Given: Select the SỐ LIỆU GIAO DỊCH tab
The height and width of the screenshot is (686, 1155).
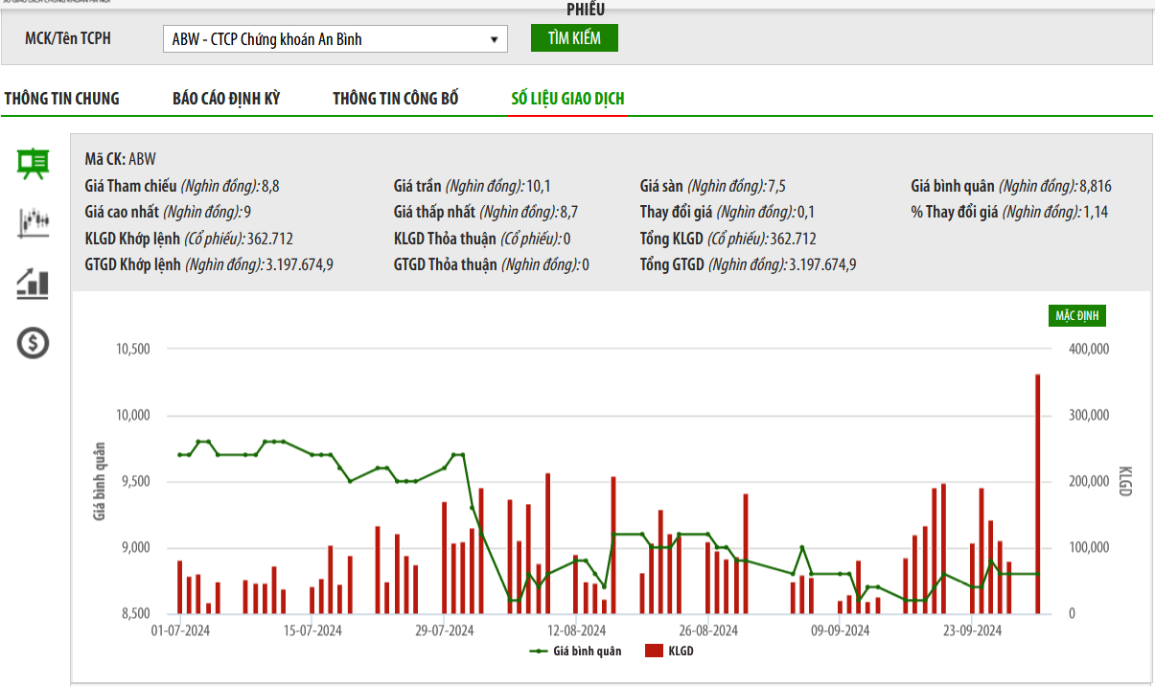Looking at the screenshot, I should [x=567, y=99].
